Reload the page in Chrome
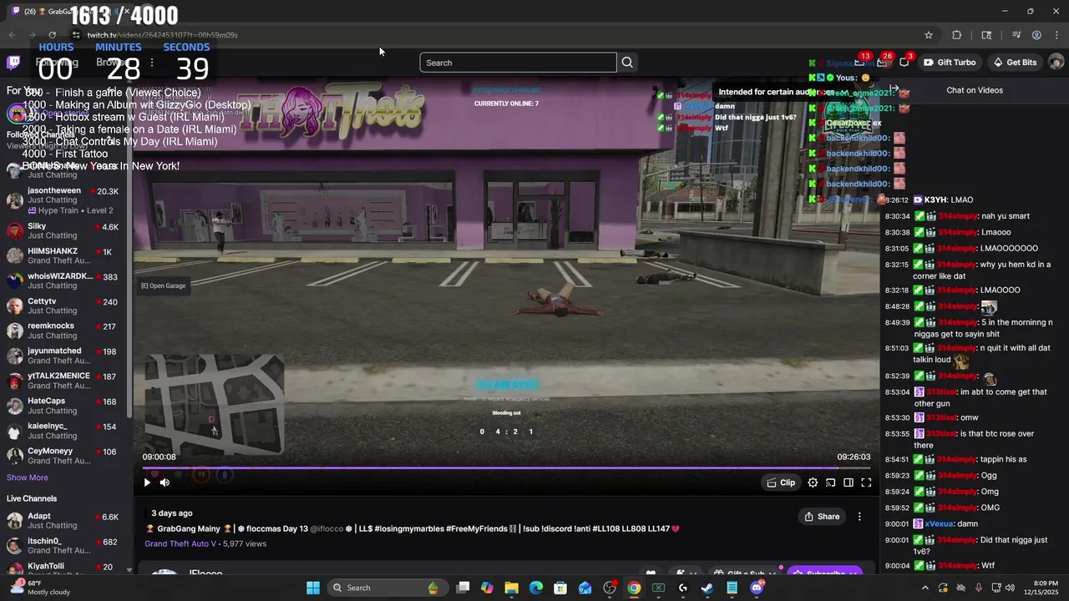This screenshot has height=601, width=1069. pyautogui.click(x=52, y=35)
